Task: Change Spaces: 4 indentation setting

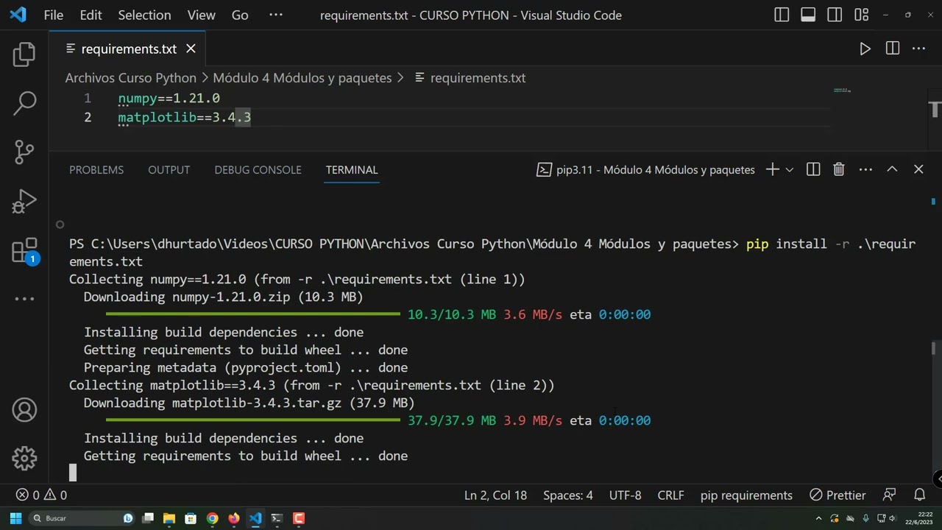Action: click(567, 495)
